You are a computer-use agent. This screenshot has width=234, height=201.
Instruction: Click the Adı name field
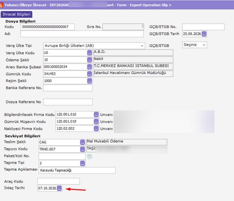82,34
